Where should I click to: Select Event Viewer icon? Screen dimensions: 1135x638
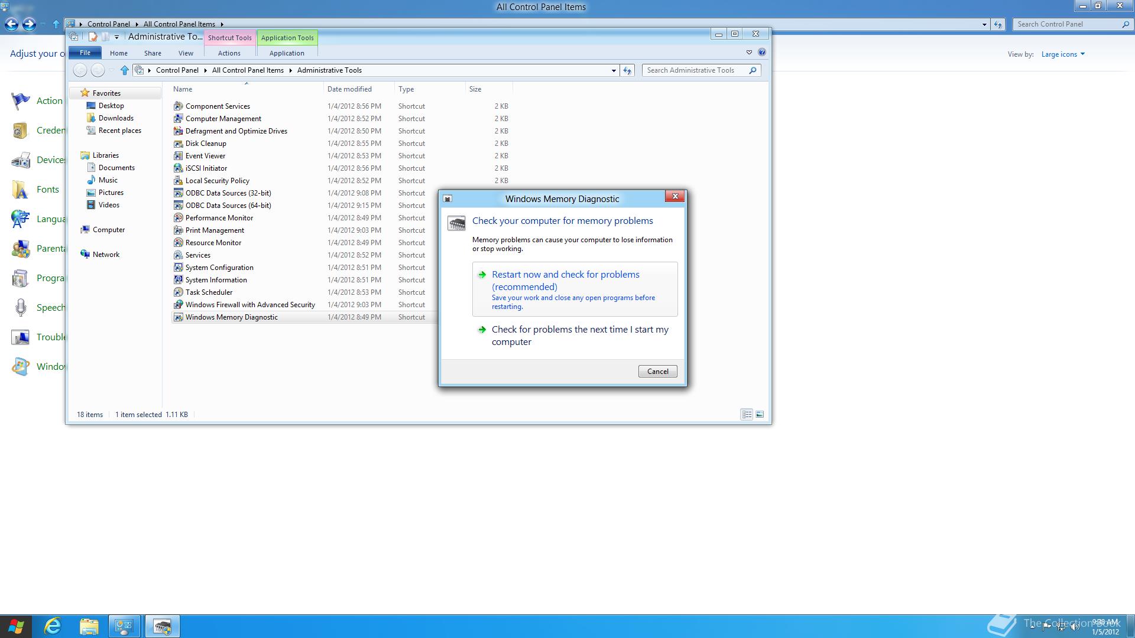coord(178,156)
